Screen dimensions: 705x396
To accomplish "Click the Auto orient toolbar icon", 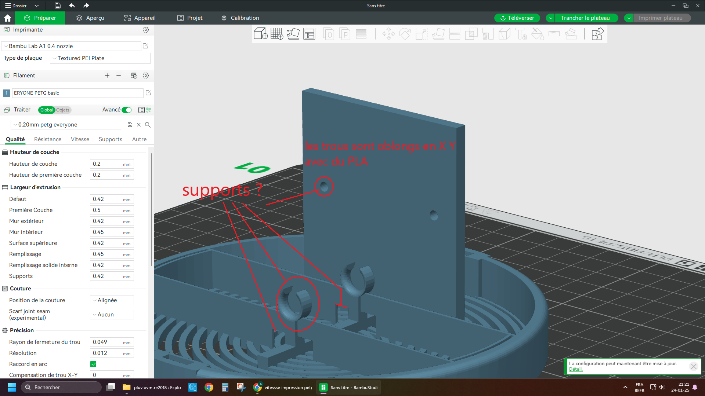I will point(293,34).
